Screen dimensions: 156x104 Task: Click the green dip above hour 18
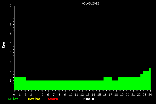115,85
